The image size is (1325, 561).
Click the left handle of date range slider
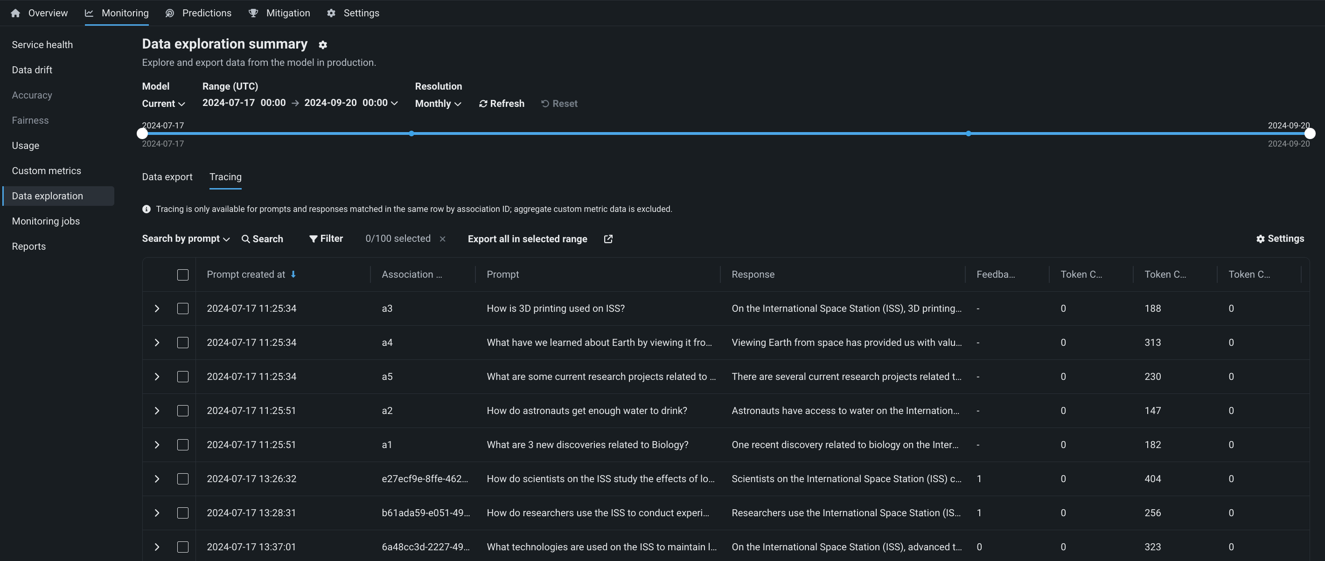pos(142,134)
